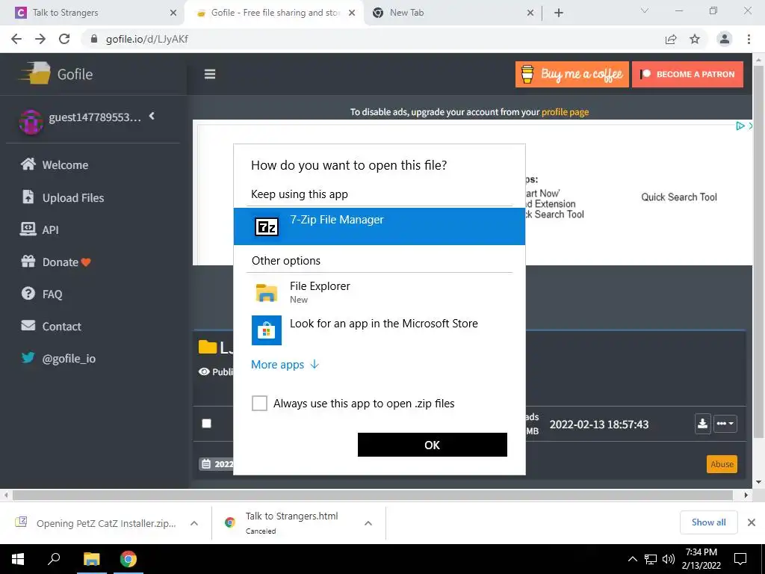Open the Chrome profile icon
The image size is (765, 574).
pos(725,39)
